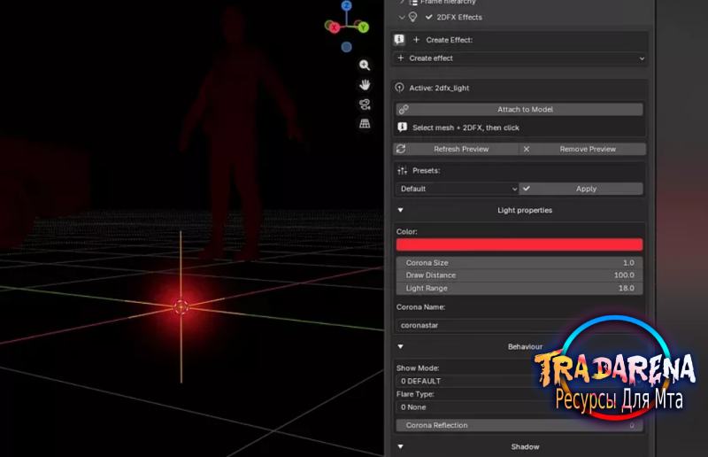Collapse the Light properties section
Image resolution: width=708 pixels, height=457 pixels.
401,210
